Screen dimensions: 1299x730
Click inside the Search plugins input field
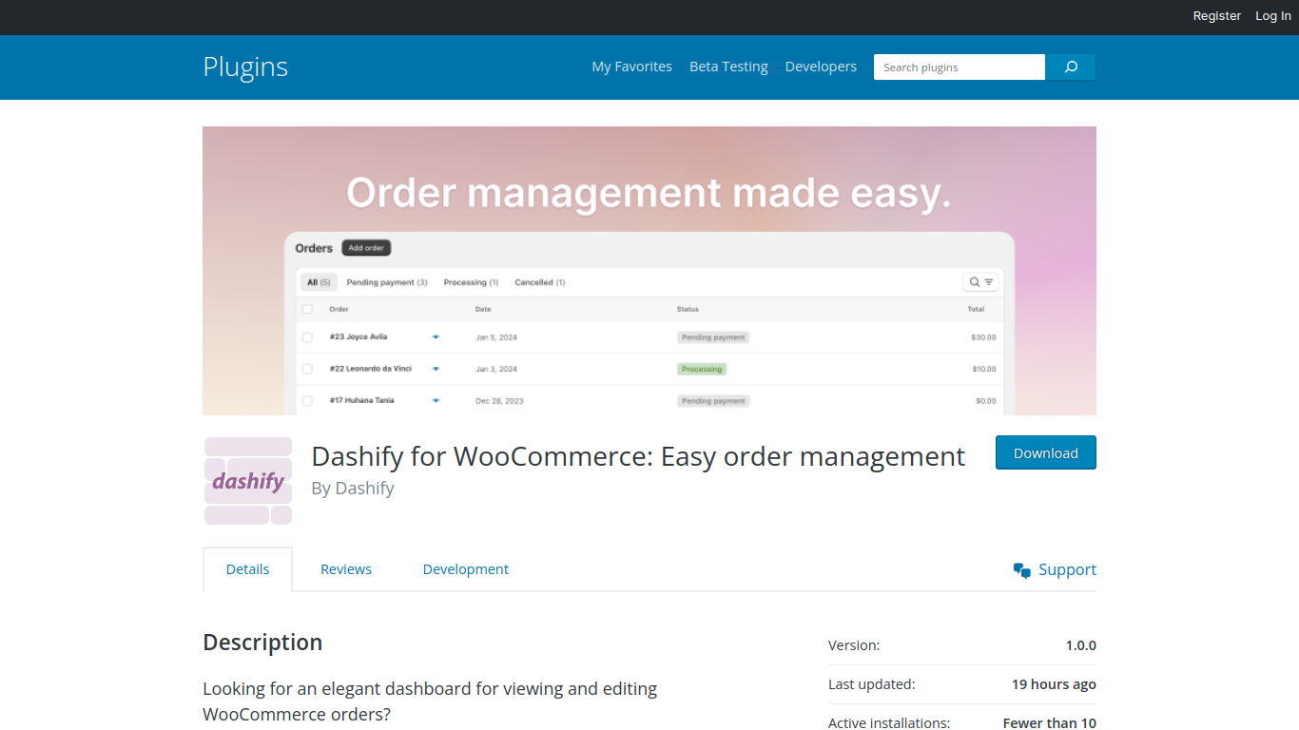(959, 67)
